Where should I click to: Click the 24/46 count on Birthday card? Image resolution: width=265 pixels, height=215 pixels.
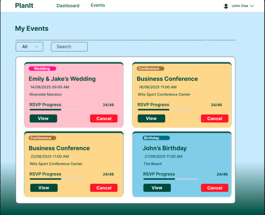222,174
